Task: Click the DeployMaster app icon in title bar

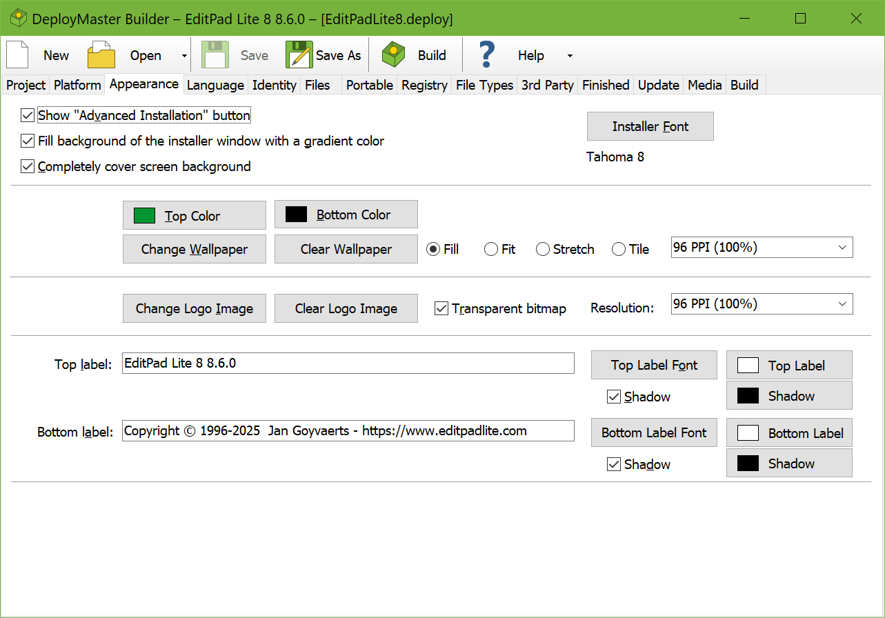Action: point(19,19)
